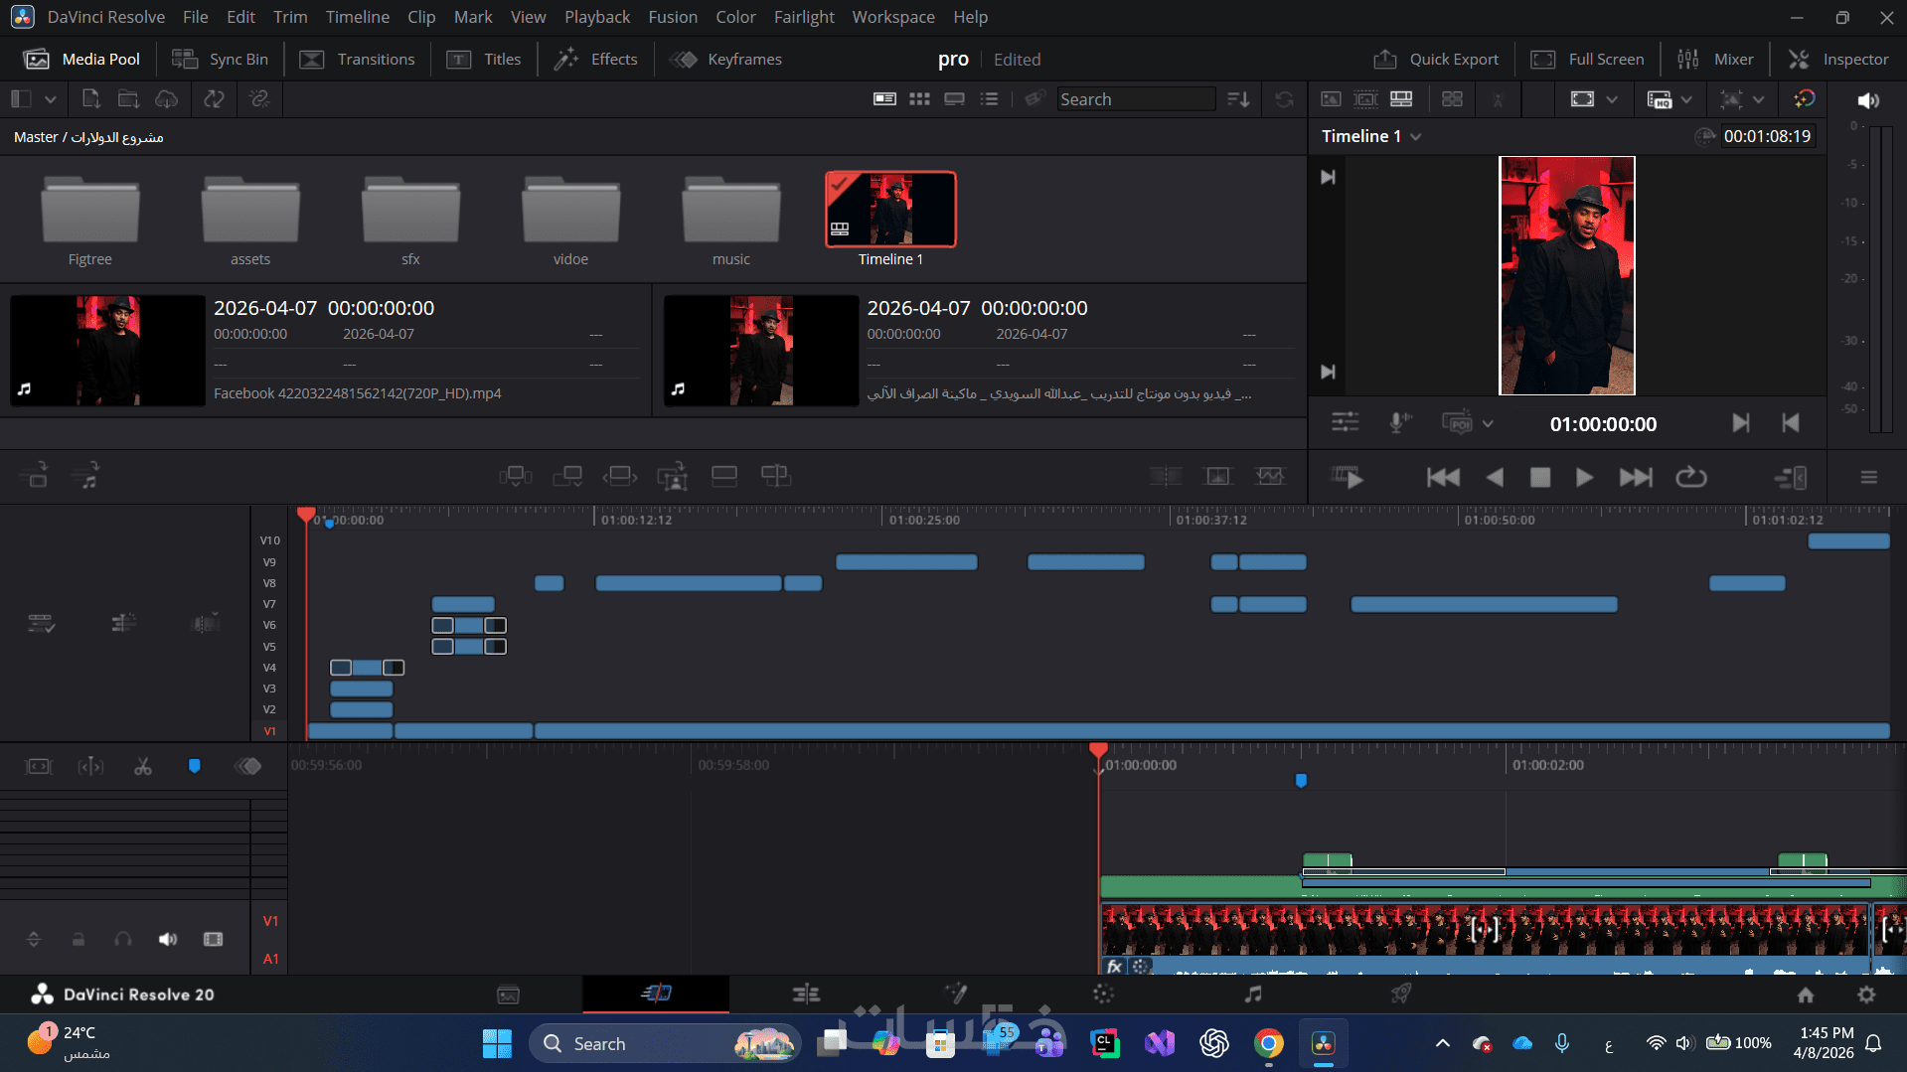This screenshot has height=1072, width=1907.
Task: Open the viewer fit options dropdown arrow
Action: click(x=1612, y=99)
